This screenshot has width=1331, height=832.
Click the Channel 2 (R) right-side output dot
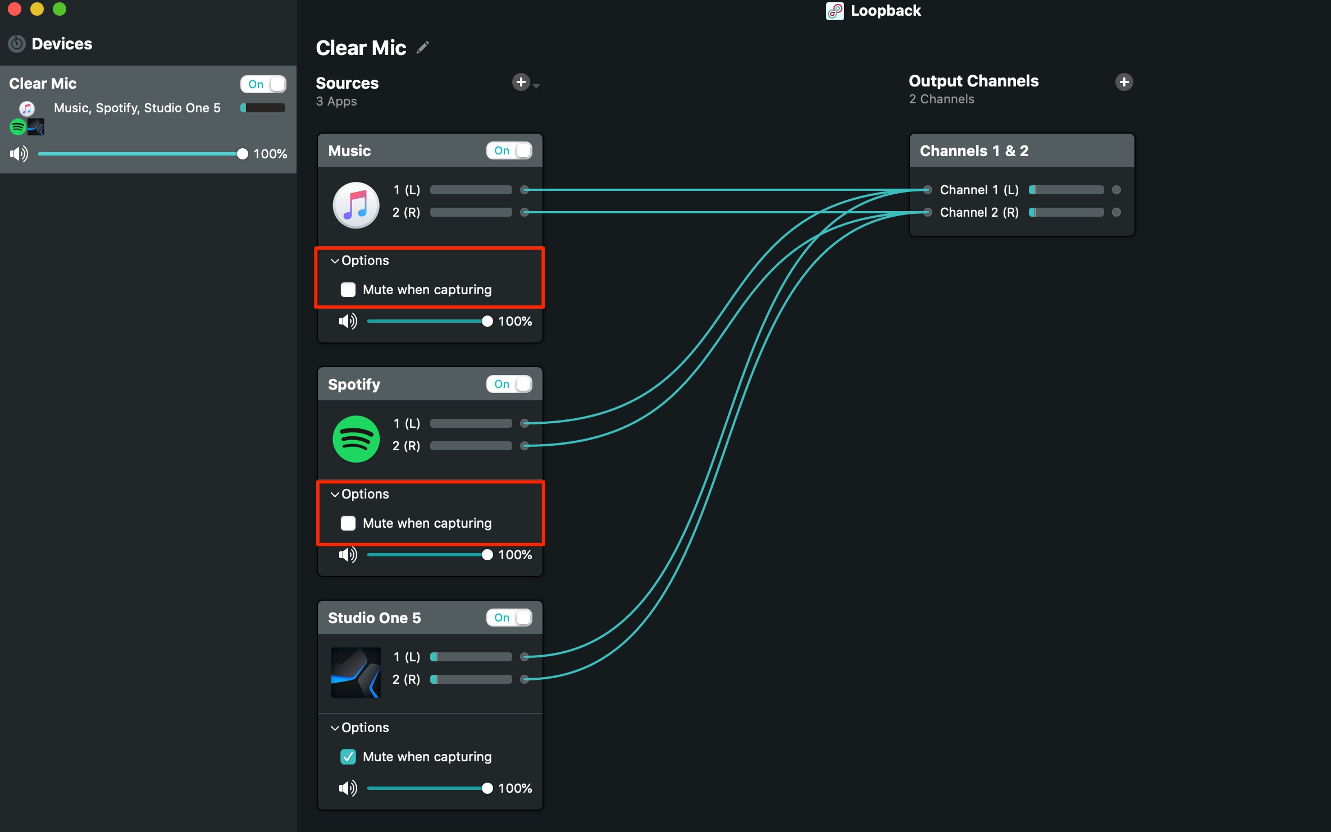point(1116,212)
